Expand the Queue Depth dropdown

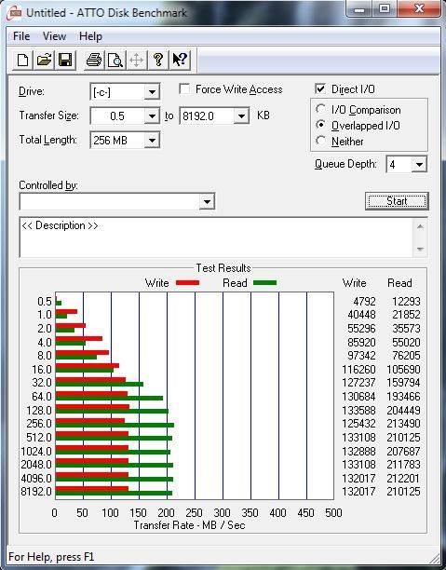coord(419,165)
